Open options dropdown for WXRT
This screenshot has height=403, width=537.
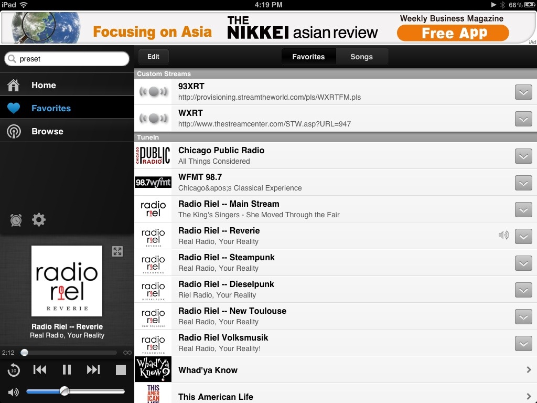point(523,119)
